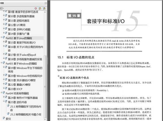Collapse the 第25章 进阶内容 node
This screenshot has width=163, height=121.
coord(4,101)
